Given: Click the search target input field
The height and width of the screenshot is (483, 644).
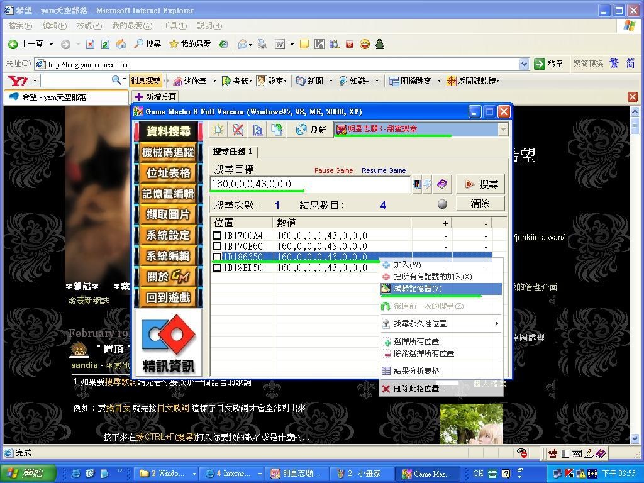Looking at the screenshot, I should coord(310,184).
